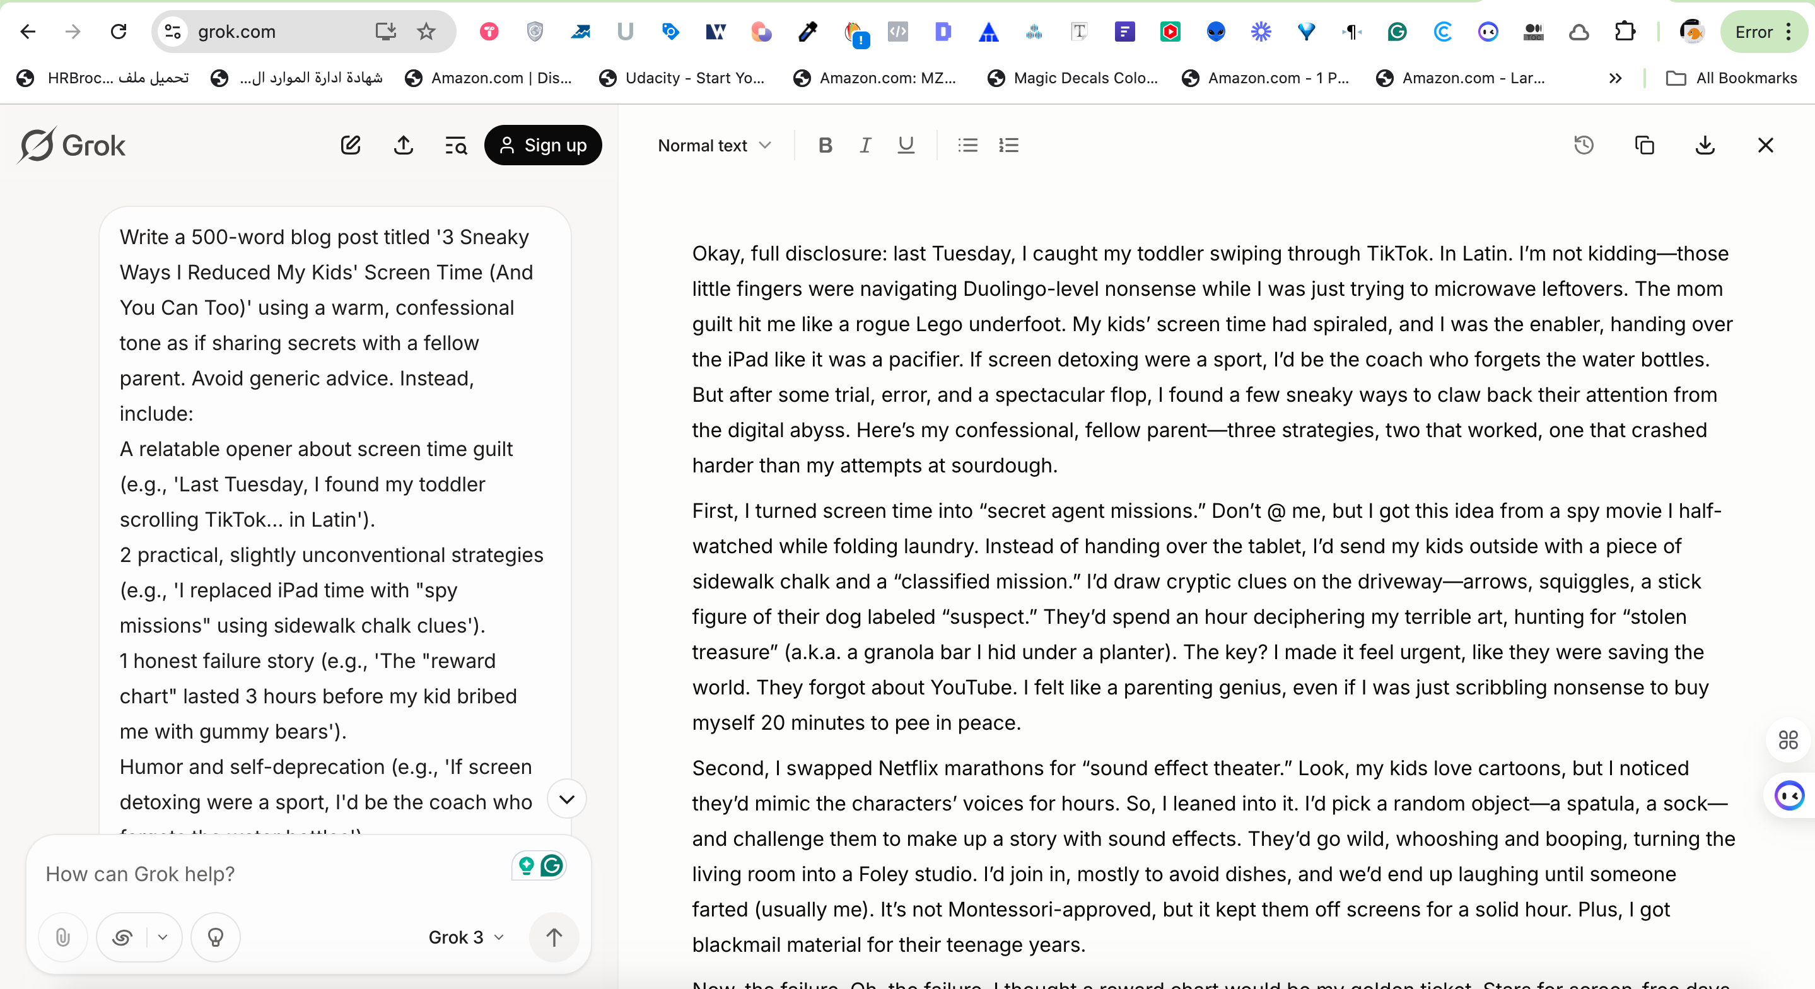Expand the DeepSearch options chevron
The image size is (1815, 989).
(163, 937)
